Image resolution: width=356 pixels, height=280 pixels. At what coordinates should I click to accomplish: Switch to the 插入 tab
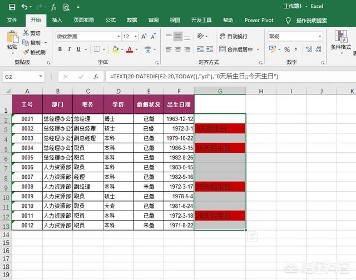pyautogui.click(x=57, y=20)
